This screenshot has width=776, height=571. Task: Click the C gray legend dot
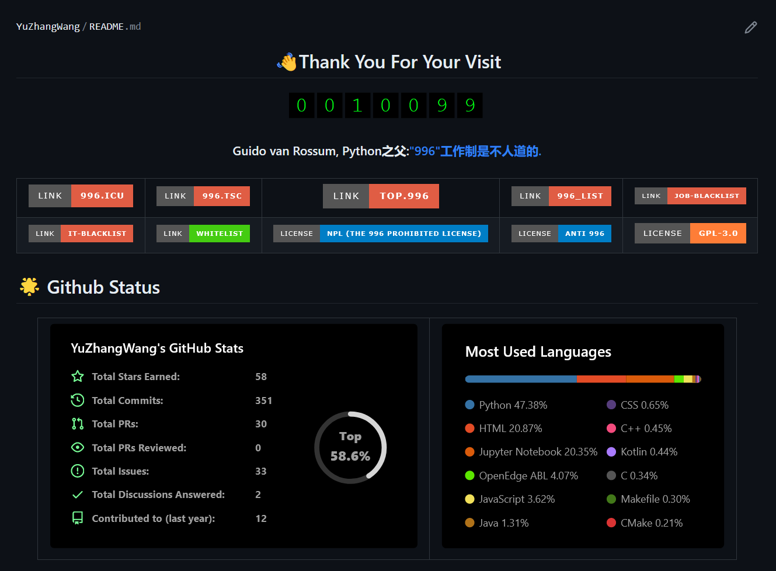pyautogui.click(x=611, y=475)
